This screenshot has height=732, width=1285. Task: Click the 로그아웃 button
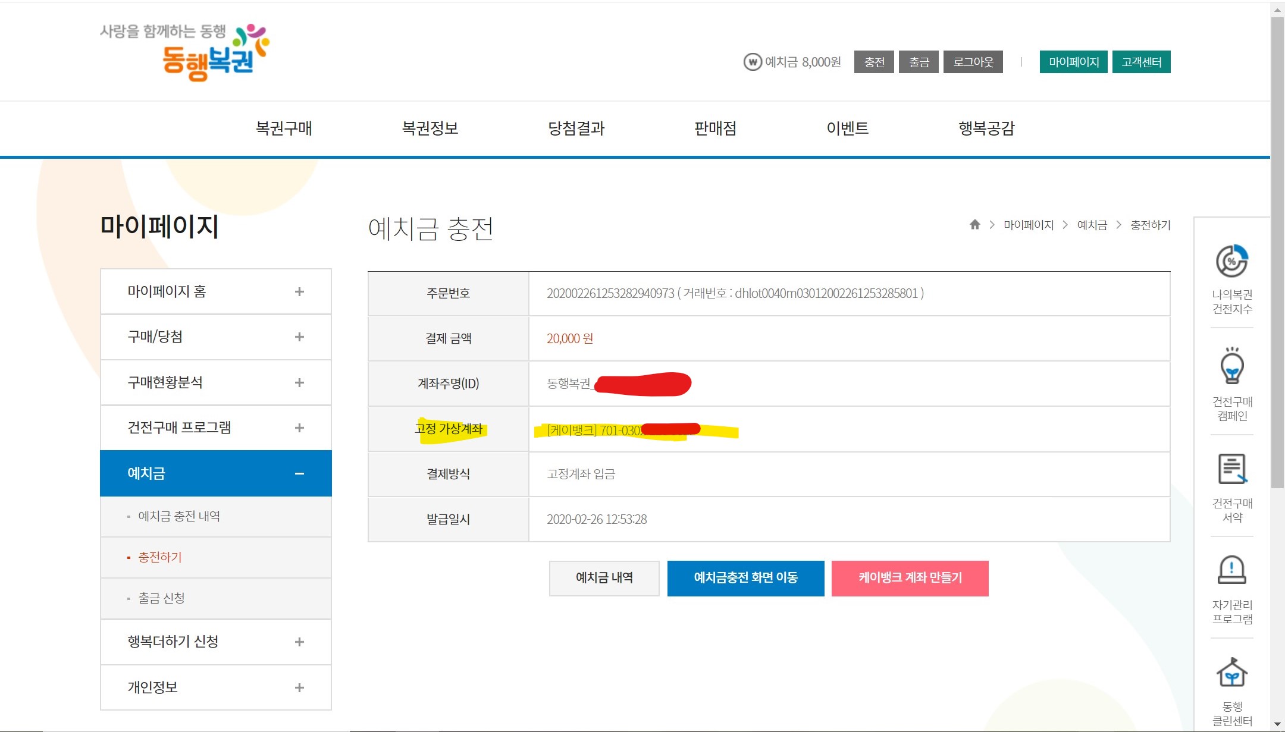click(x=973, y=62)
